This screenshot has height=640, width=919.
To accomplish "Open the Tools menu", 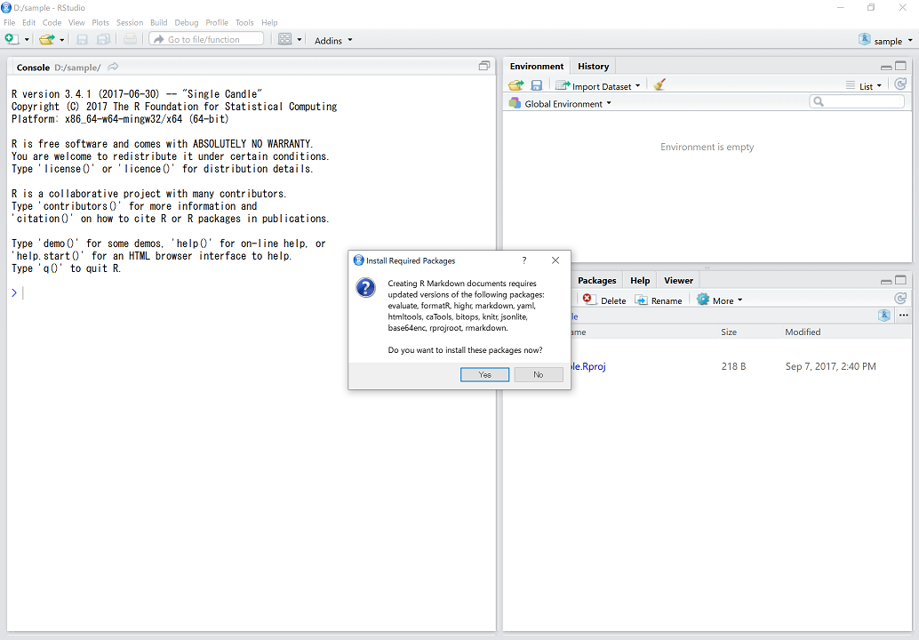I will coord(245,22).
